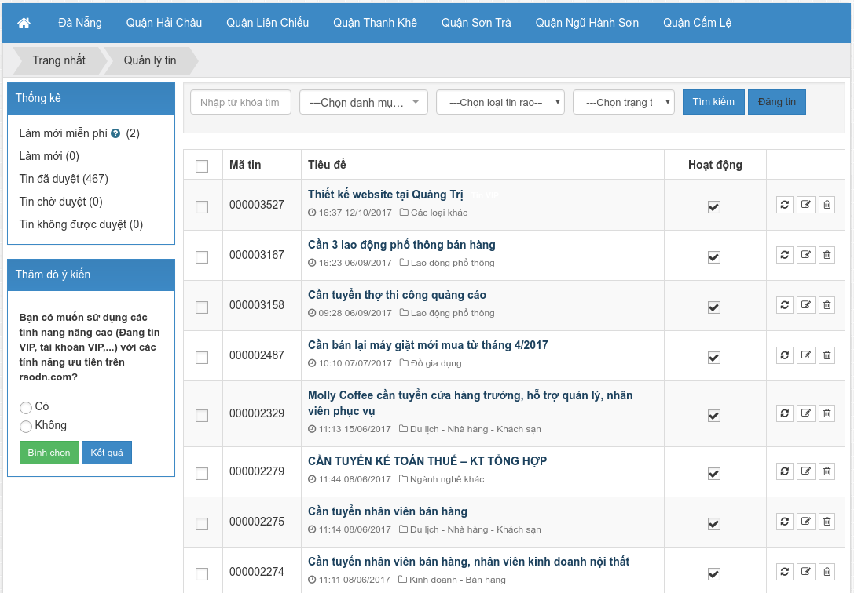Tick the select-all checkbox in table header
Screen dimensions: 854x593
point(202,166)
